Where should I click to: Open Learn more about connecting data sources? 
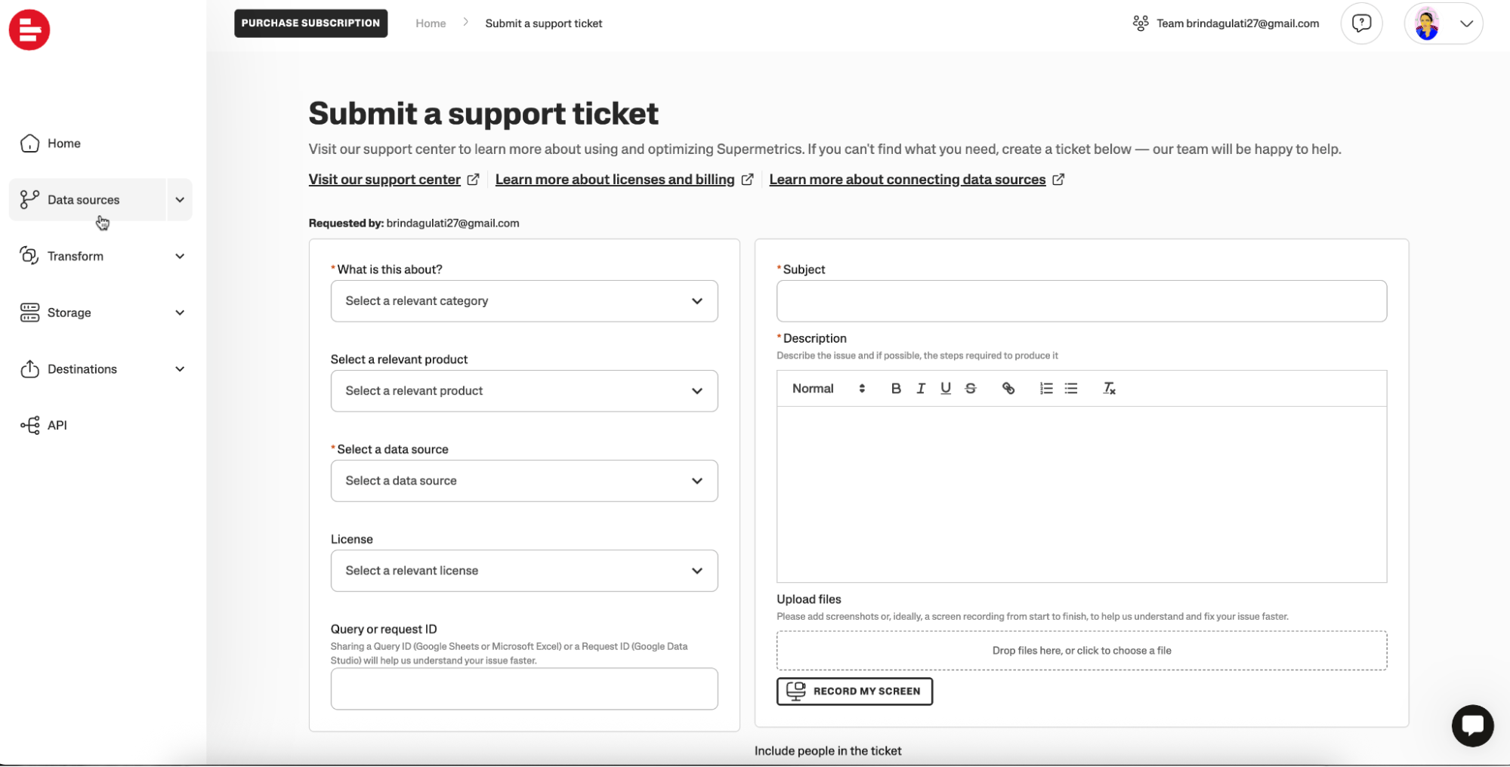point(907,180)
